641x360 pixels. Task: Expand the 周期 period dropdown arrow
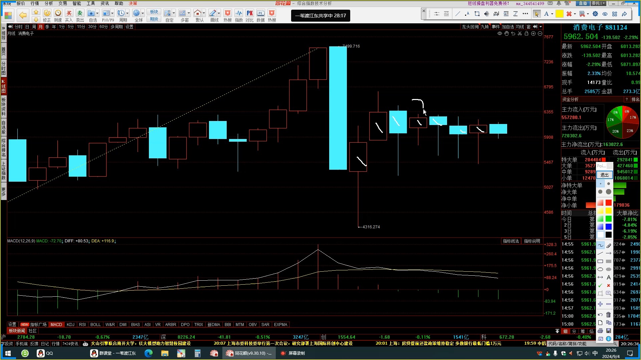128,13
